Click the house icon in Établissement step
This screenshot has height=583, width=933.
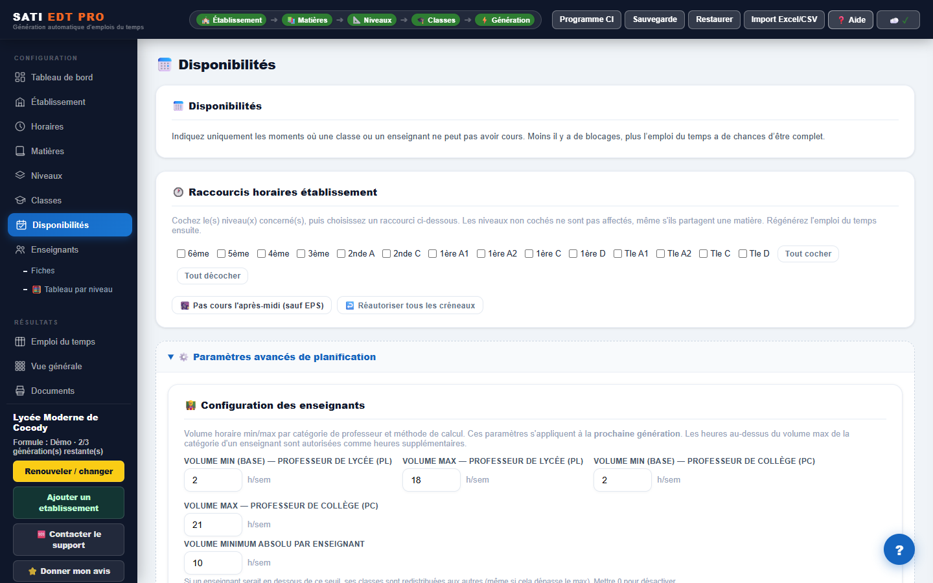206,20
